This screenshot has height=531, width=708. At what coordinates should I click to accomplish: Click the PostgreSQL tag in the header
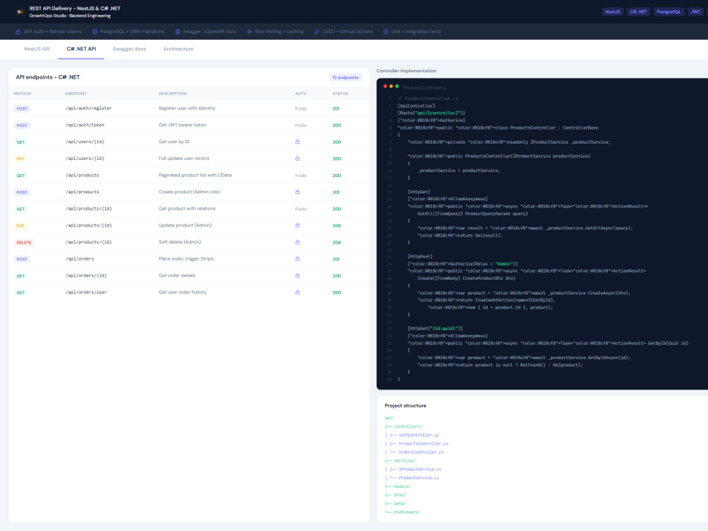(669, 12)
